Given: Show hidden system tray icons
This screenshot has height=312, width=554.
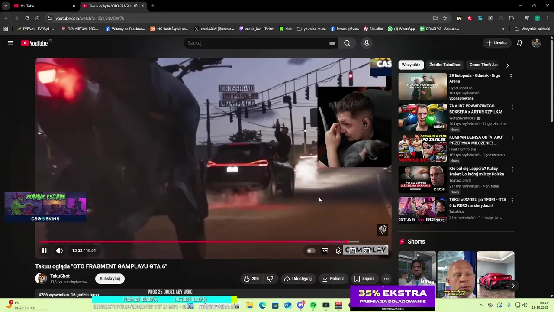Looking at the screenshot, I should pyautogui.click(x=480, y=305).
